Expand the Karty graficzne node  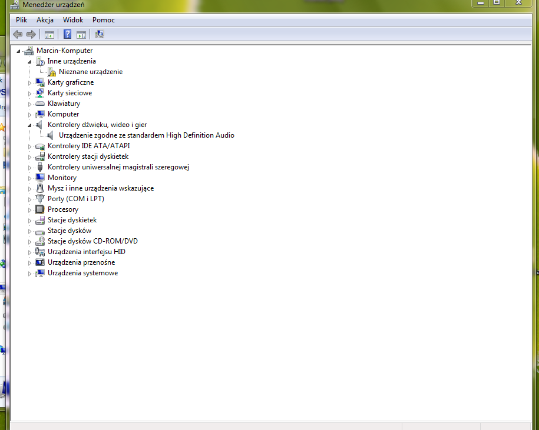coord(29,83)
